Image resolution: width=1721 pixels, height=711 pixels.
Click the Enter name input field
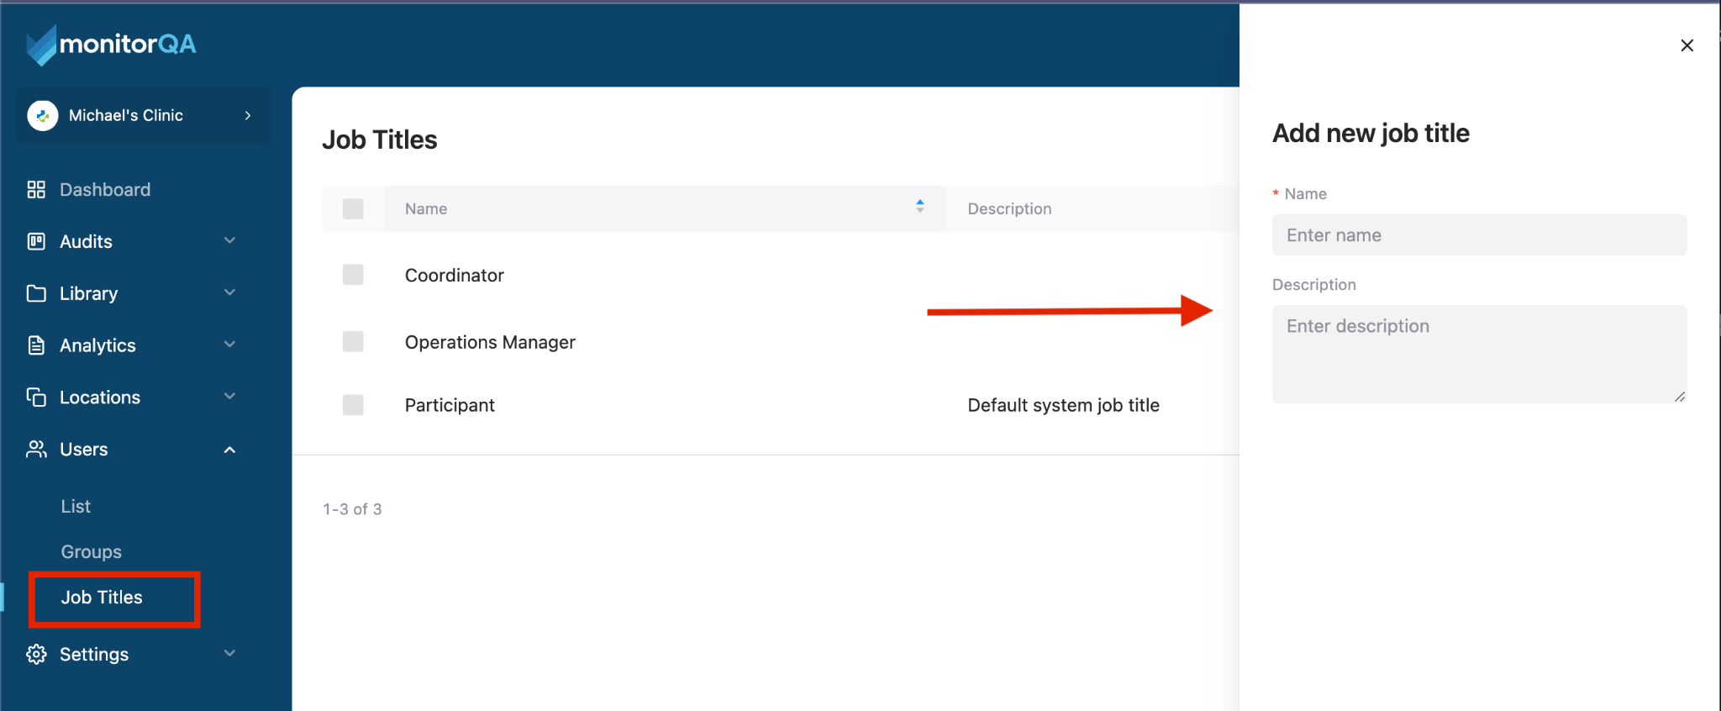pos(1479,235)
